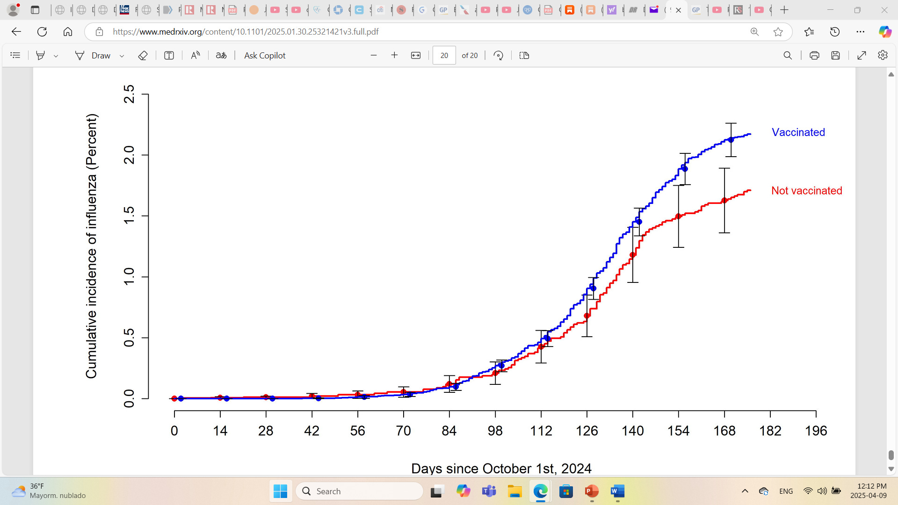Click the Print PDF icon

coord(814,55)
